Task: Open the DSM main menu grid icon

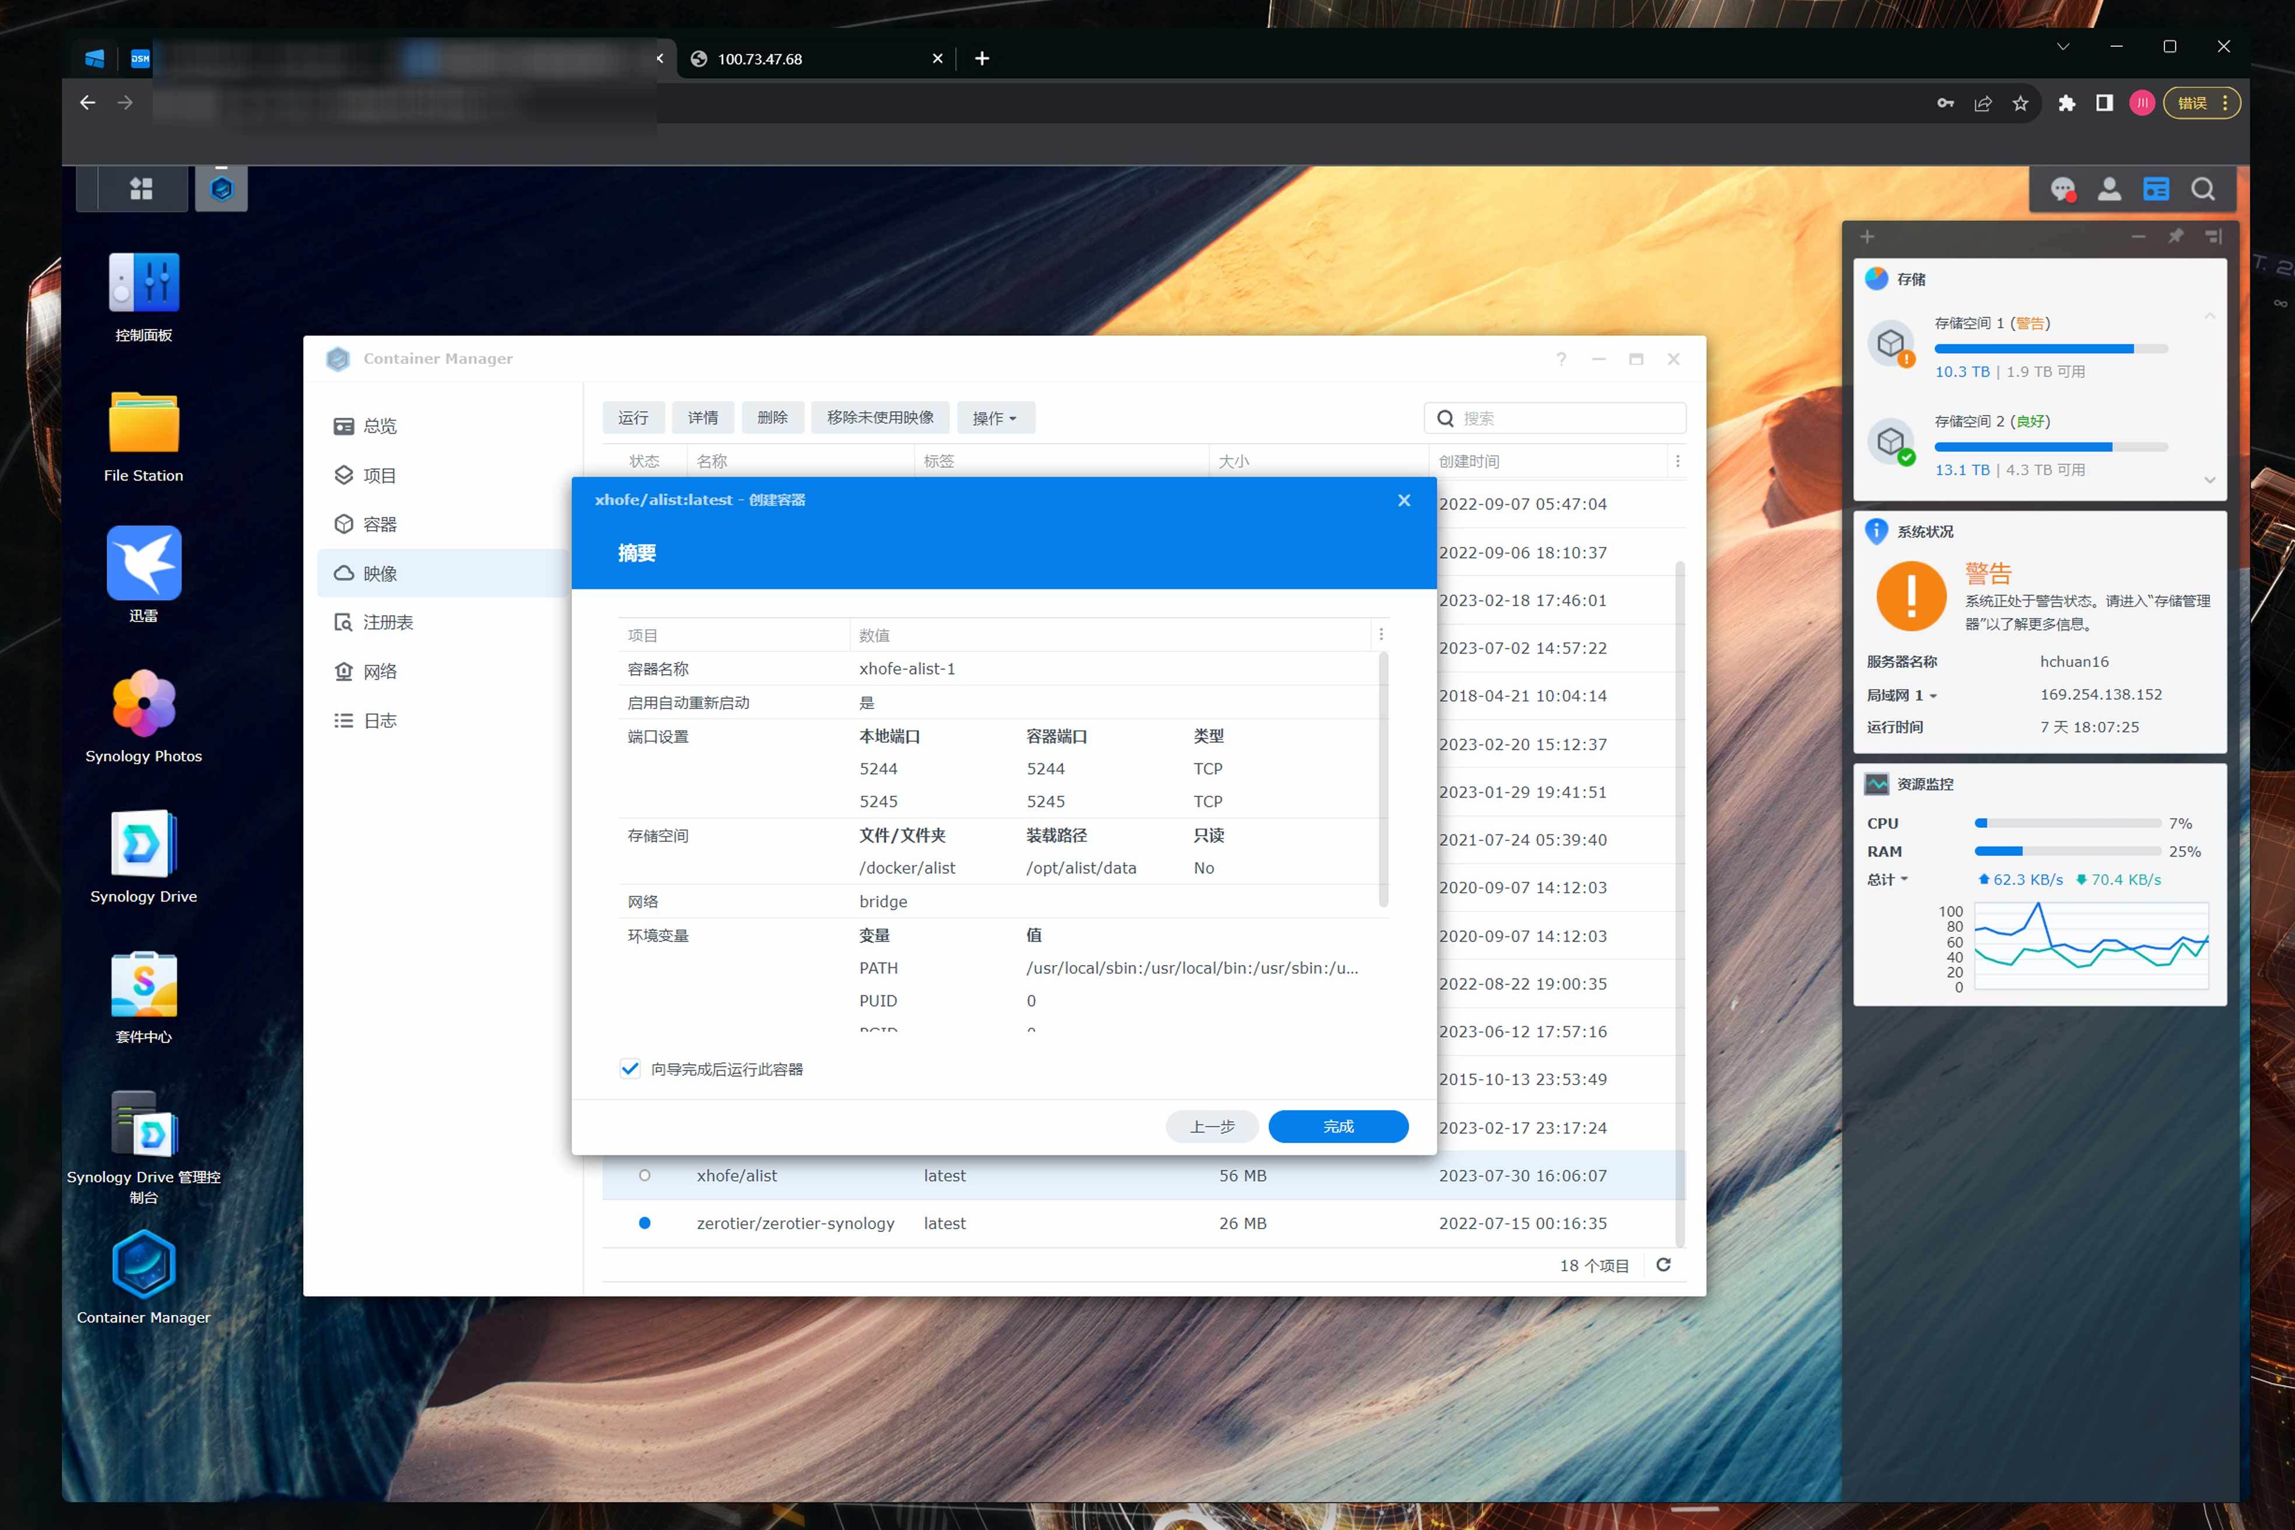Action: [x=142, y=190]
